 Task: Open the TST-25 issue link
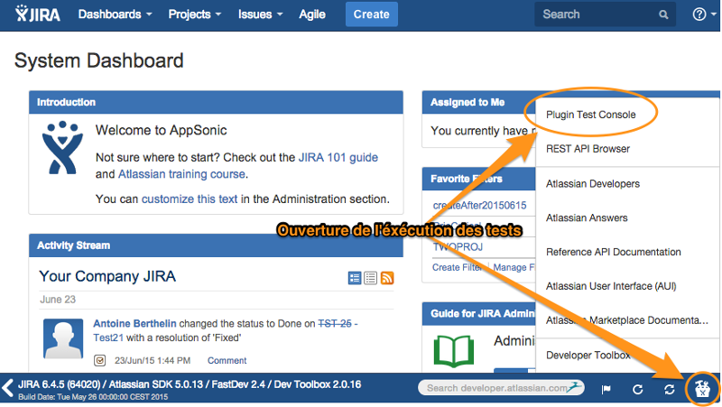(x=335, y=324)
